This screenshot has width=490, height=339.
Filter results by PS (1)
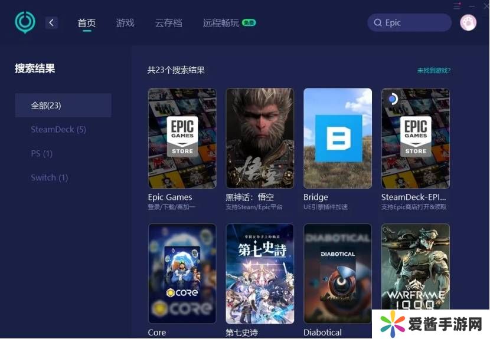coord(42,153)
